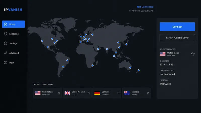Screen dimensions: 201x113
Task: Go to Locations in the sidebar
Action: coord(14,34)
